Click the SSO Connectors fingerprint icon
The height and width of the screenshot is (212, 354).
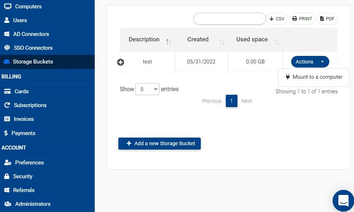7,48
